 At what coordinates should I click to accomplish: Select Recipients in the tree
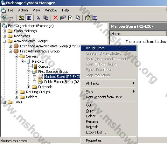22,36
